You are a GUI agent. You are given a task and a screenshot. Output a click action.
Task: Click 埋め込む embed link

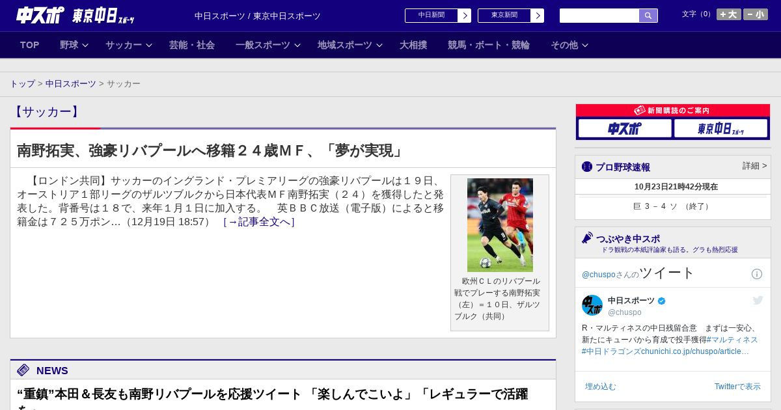[600, 387]
